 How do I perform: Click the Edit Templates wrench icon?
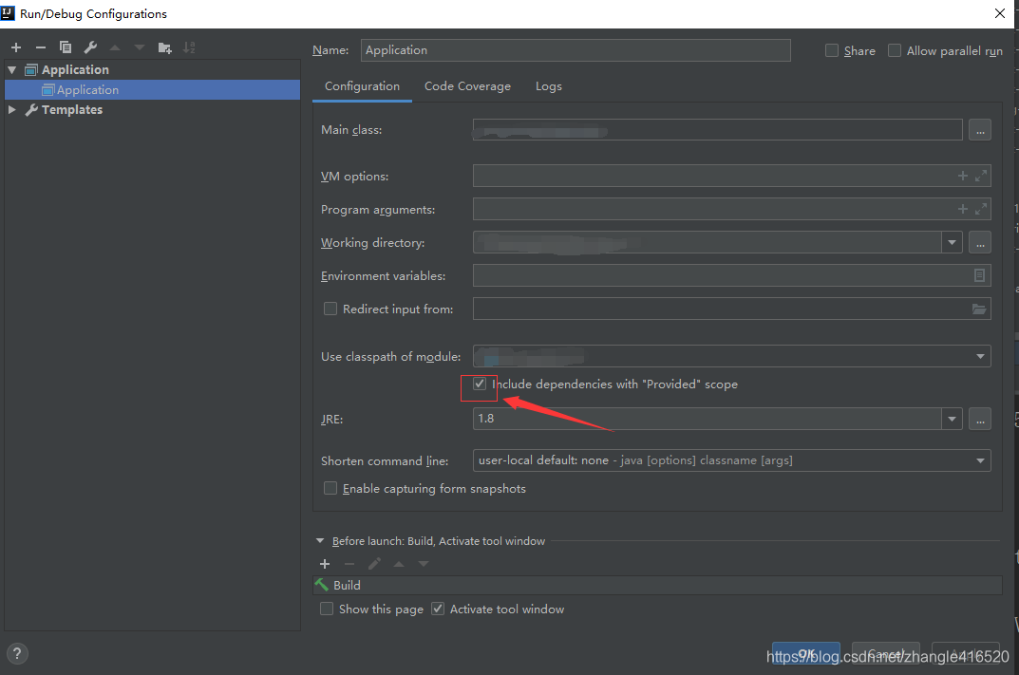tap(90, 47)
